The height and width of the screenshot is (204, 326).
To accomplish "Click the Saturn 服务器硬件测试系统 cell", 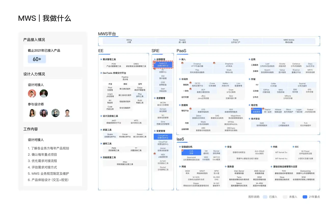I will click(x=239, y=184).
